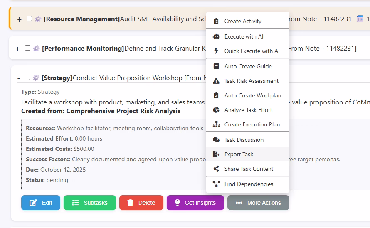Check the Resource Management task checkbox
The image size is (370, 228).
[x=29, y=19]
